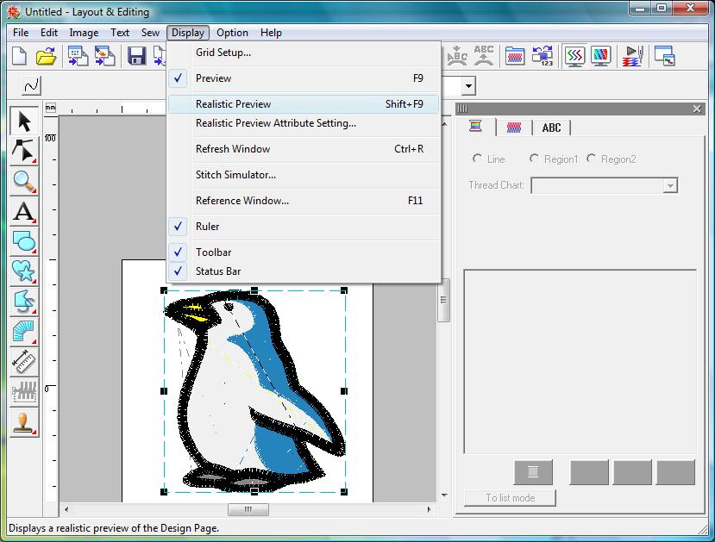
Task: Select the arrow selection tool
Action: click(23, 121)
